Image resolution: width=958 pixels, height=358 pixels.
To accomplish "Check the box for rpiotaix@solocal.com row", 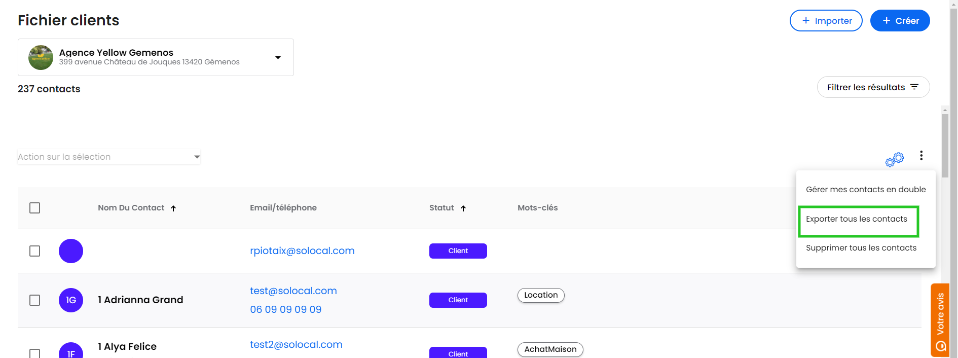I will point(35,251).
